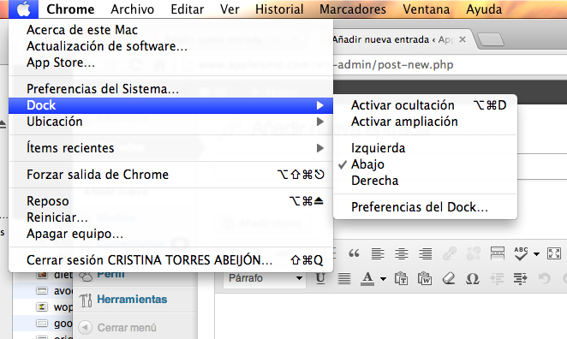
Task: Align text right in the editor
Action: [425, 253]
